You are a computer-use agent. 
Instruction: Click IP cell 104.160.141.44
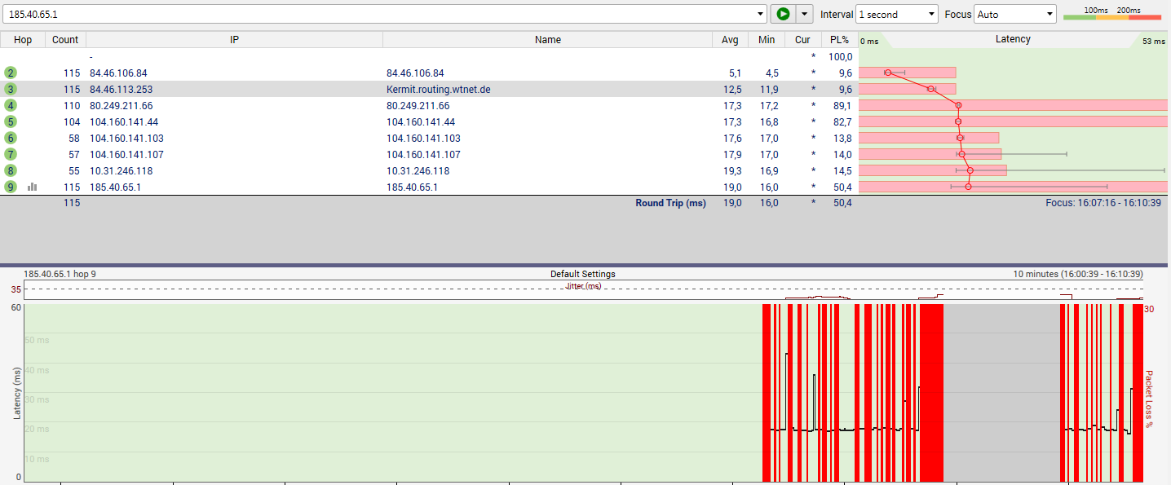click(124, 122)
